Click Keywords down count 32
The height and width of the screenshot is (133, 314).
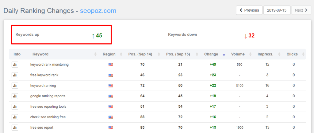[250, 35]
